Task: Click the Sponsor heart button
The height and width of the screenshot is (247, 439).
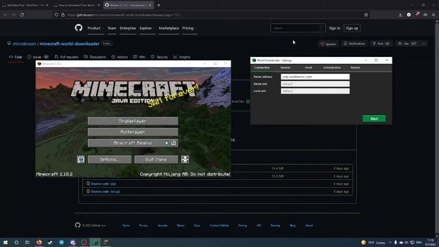Action: (328, 44)
